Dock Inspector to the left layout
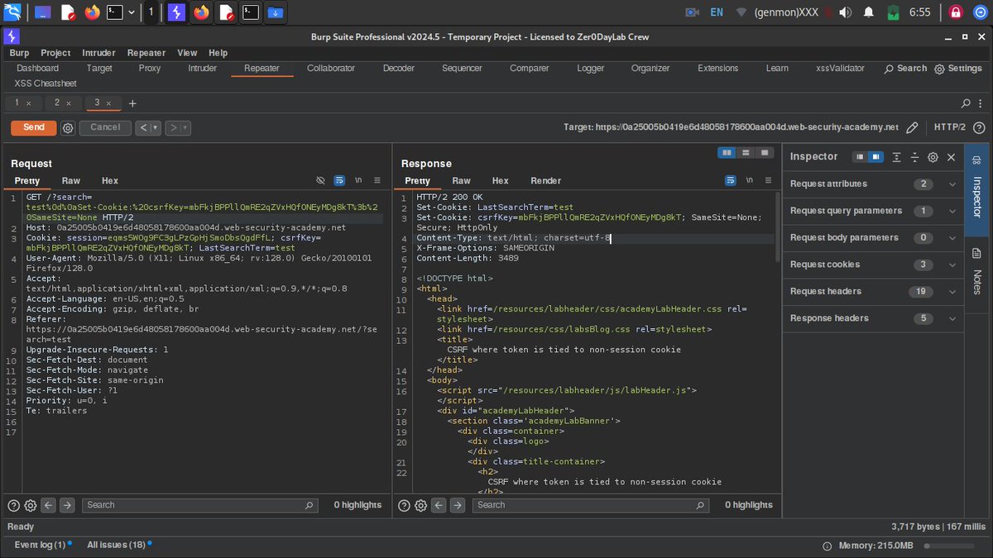This screenshot has height=558, width=993. [x=860, y=157]
